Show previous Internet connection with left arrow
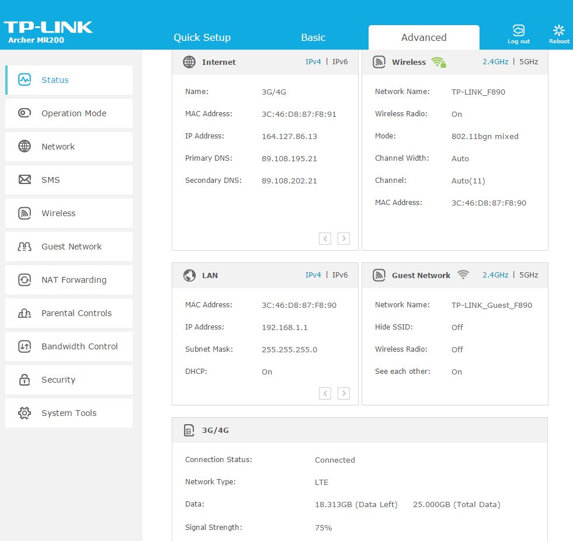 (325, 238)
